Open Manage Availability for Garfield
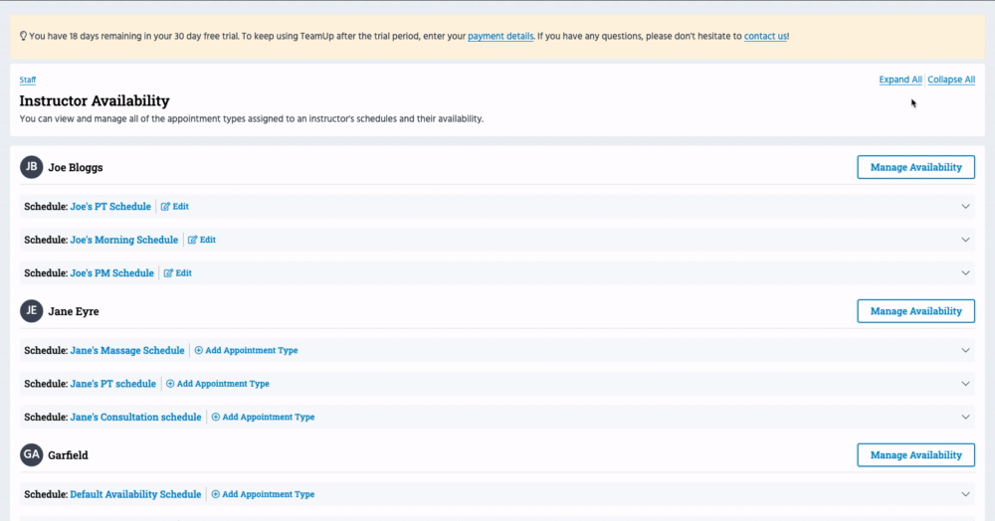 pyautogui.click(x=915, y=454)
